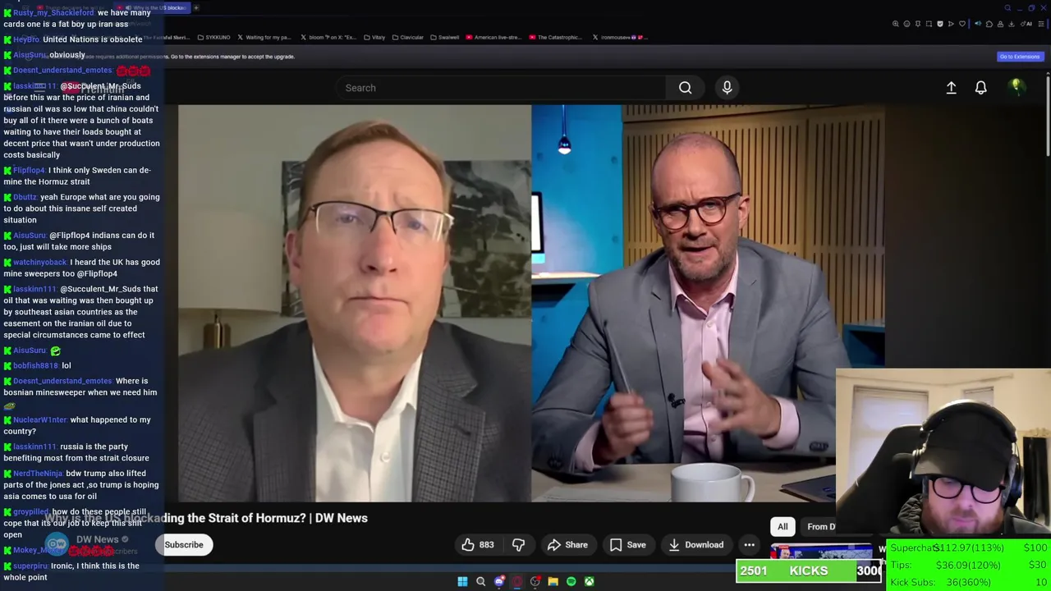Bookmark page with heart icon
Screen dimensions: 1051x591
point(962,24)
